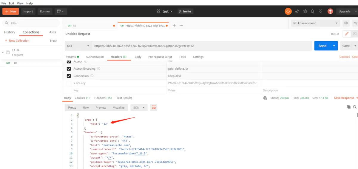
Task: Open the three dots tab options
Action: click(x=181, y=26)
